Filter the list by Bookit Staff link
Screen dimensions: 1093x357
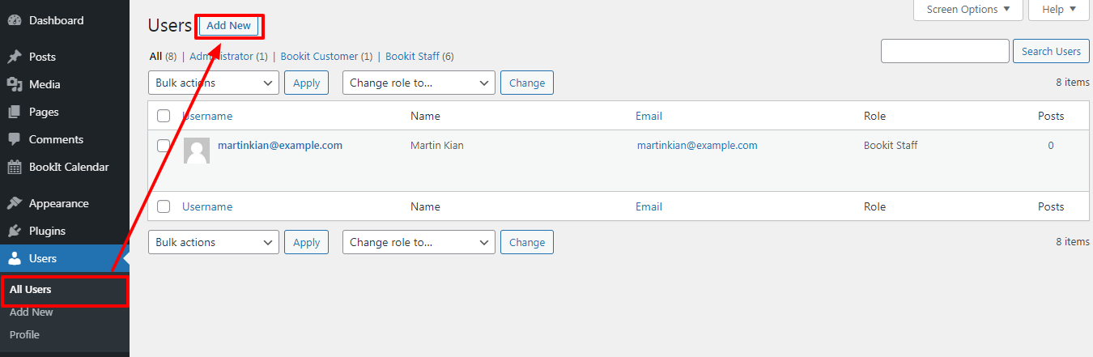413,57
